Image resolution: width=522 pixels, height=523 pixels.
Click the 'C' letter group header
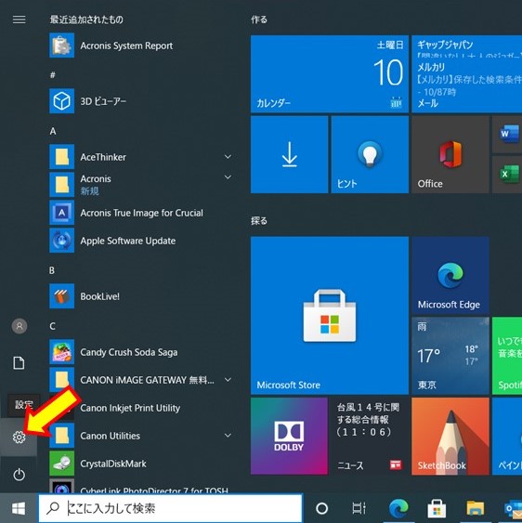(x=52, y=326)
